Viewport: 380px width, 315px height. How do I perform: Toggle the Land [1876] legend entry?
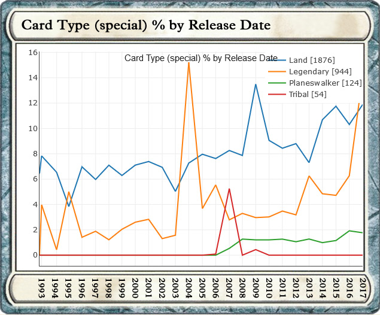[x=311, y=60]
